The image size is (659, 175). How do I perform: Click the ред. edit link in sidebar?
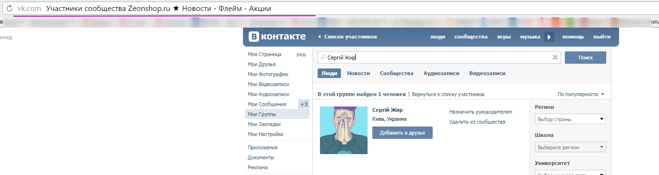pyautogui.click(x=301, y=54)
